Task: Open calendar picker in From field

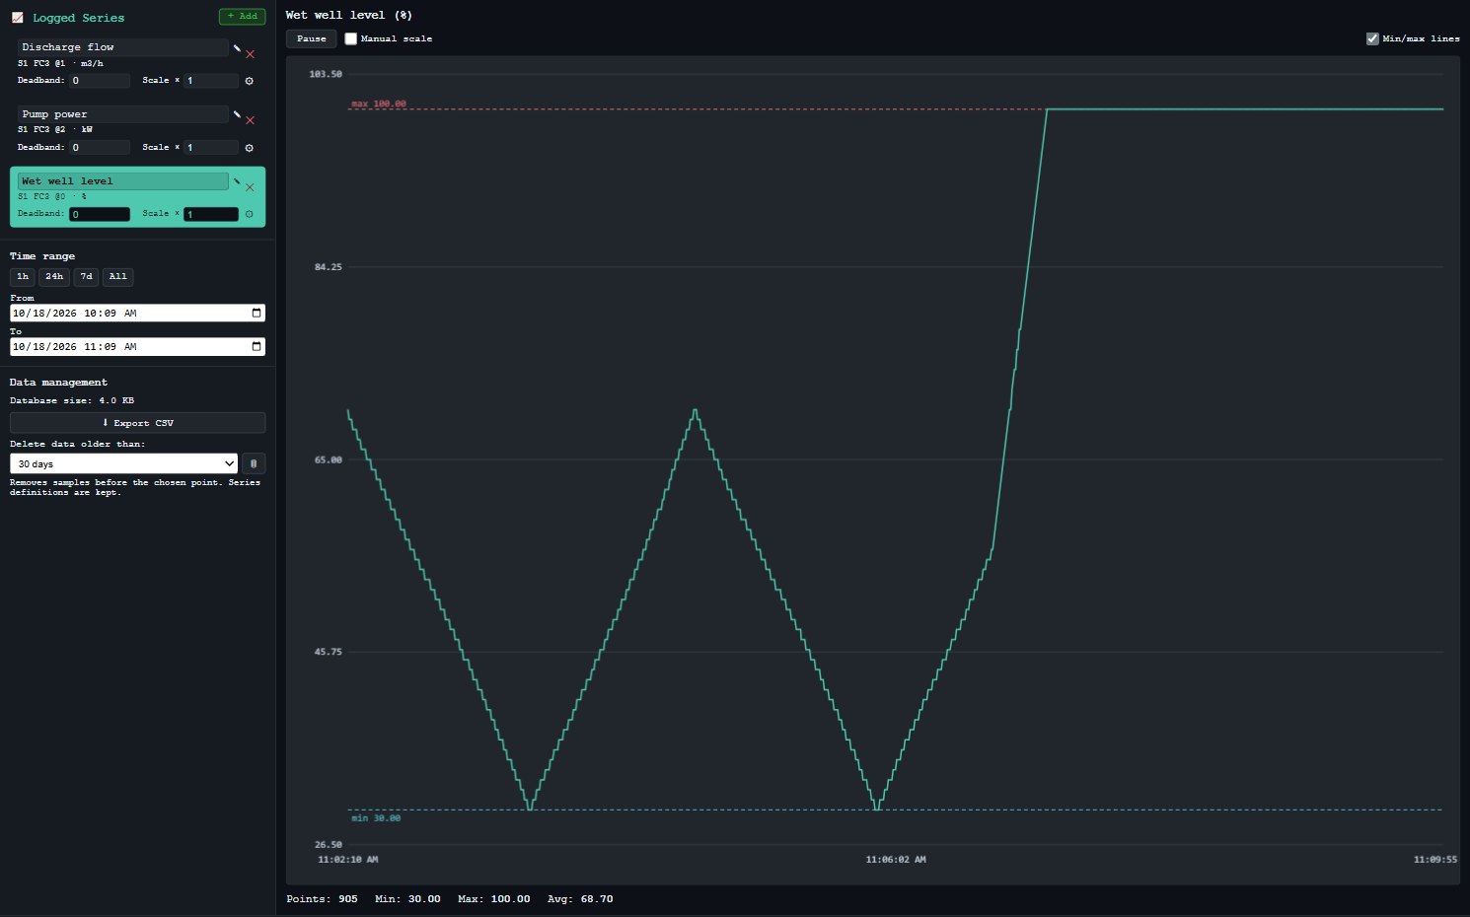Action: [x=257, y=314]
